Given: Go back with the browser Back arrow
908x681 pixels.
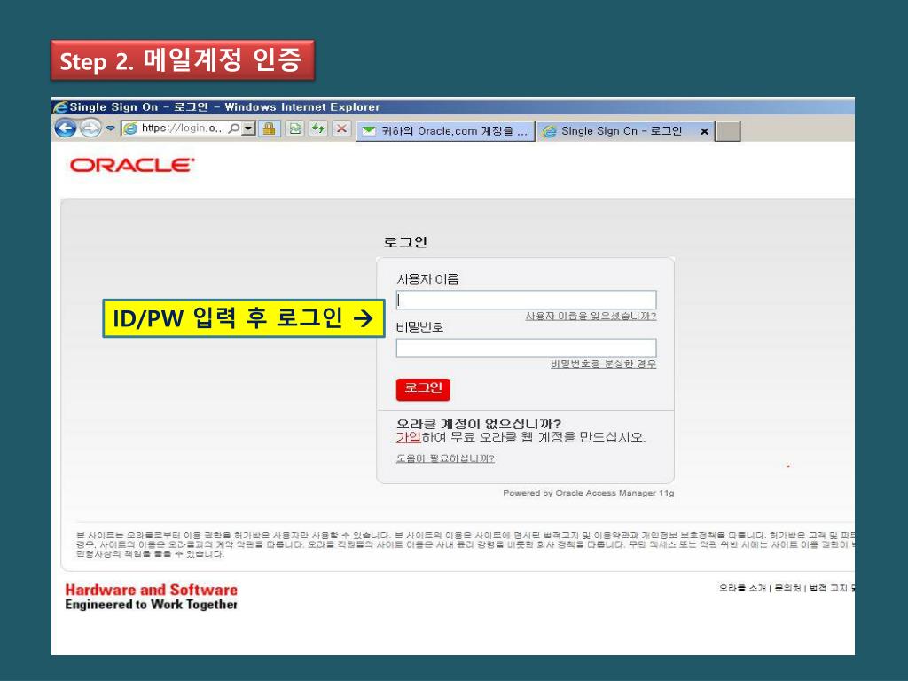Looking at the screenshot, I should pos(66,128).
